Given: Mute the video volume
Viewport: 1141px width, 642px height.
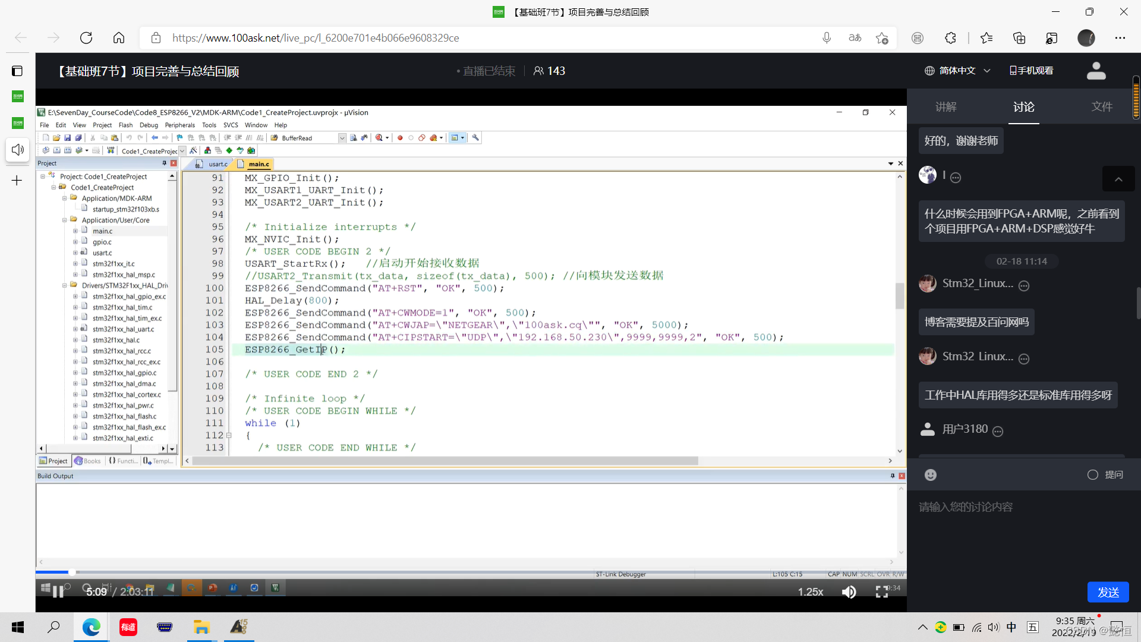Looking at the screenshot, I should coord(849,592).
